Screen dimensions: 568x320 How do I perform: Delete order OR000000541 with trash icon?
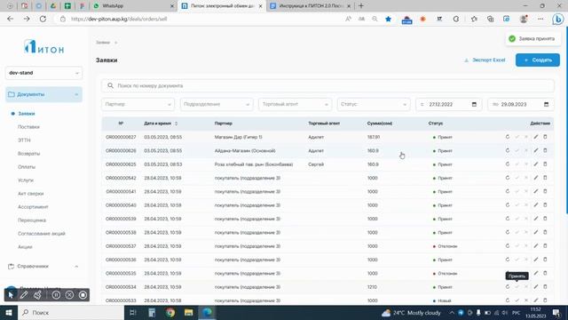click(x=545, y=191)
